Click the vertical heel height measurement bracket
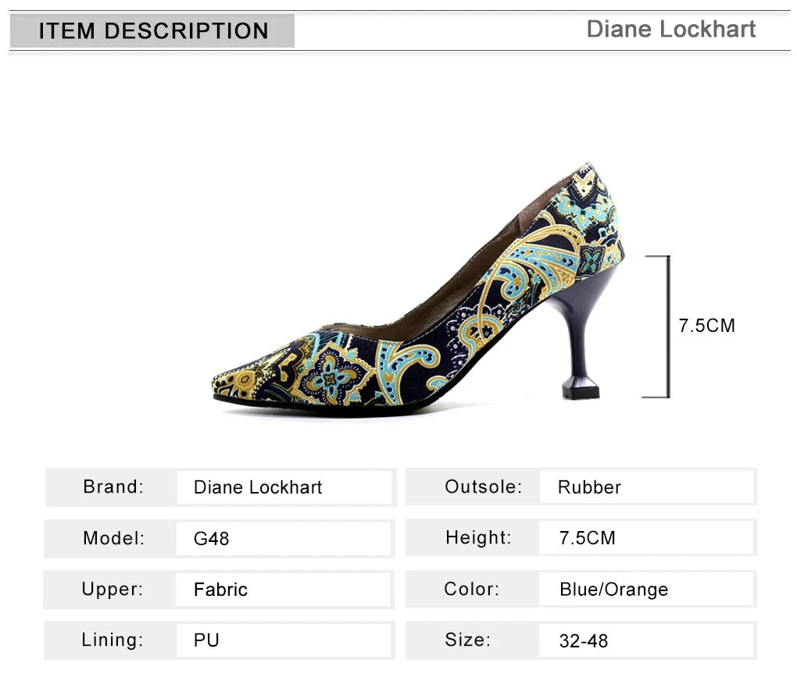The image size is (797, 688). tap(667, 326)
